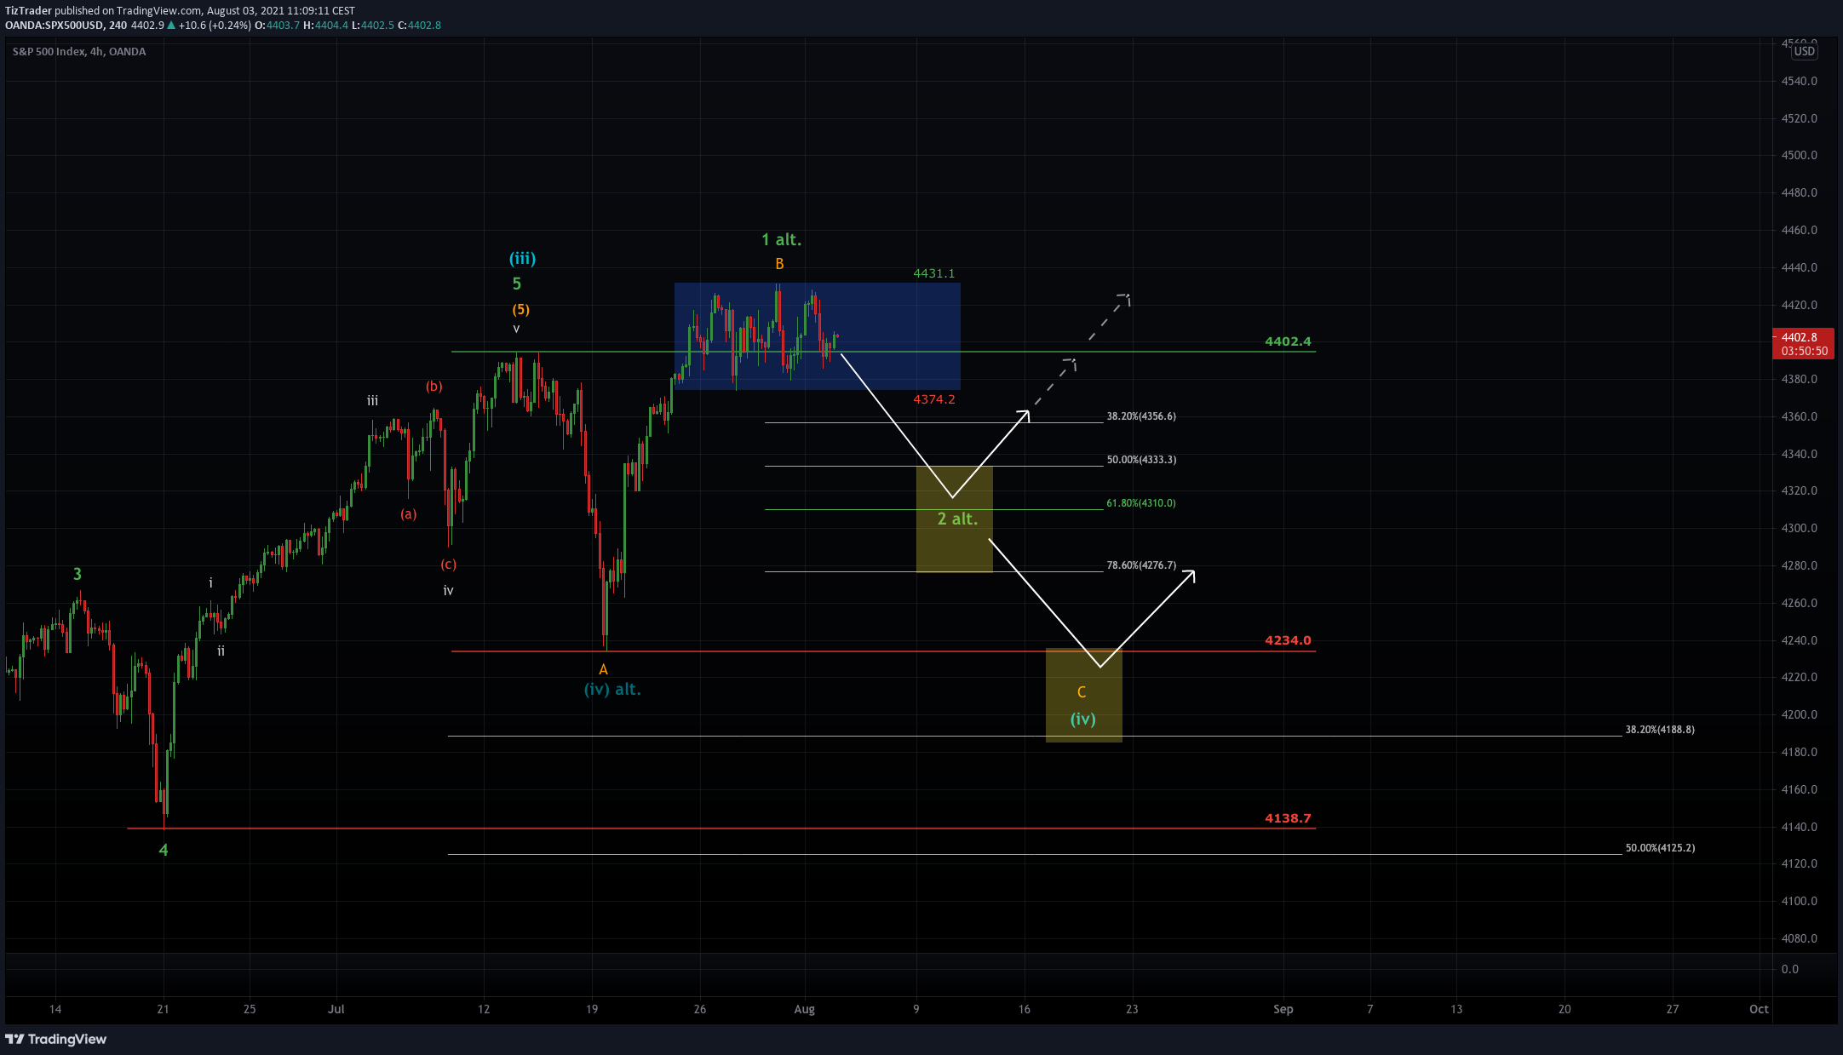Screen dimensions: 1843x1055
Task: Click the 4234.0 red level label
Action: coord(1288,640)
